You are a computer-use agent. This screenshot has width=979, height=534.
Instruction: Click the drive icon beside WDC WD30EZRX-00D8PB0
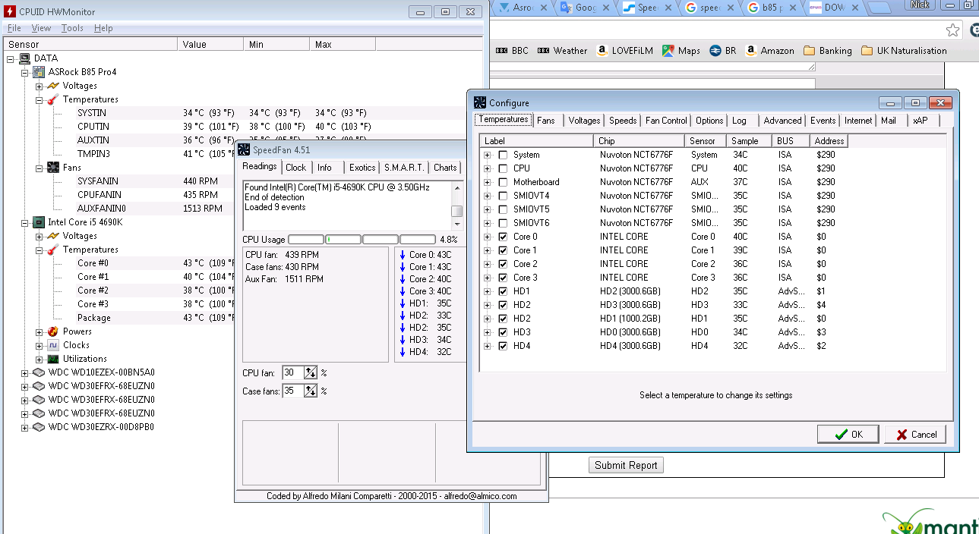click(39, 427)
